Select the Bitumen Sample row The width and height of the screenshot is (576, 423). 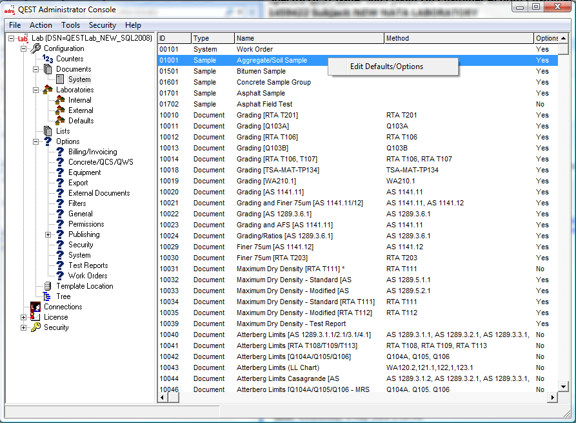coord(261,71)
